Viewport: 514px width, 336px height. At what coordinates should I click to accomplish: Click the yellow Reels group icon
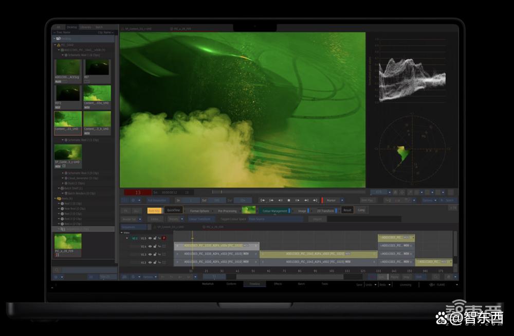tap(59, 199)
